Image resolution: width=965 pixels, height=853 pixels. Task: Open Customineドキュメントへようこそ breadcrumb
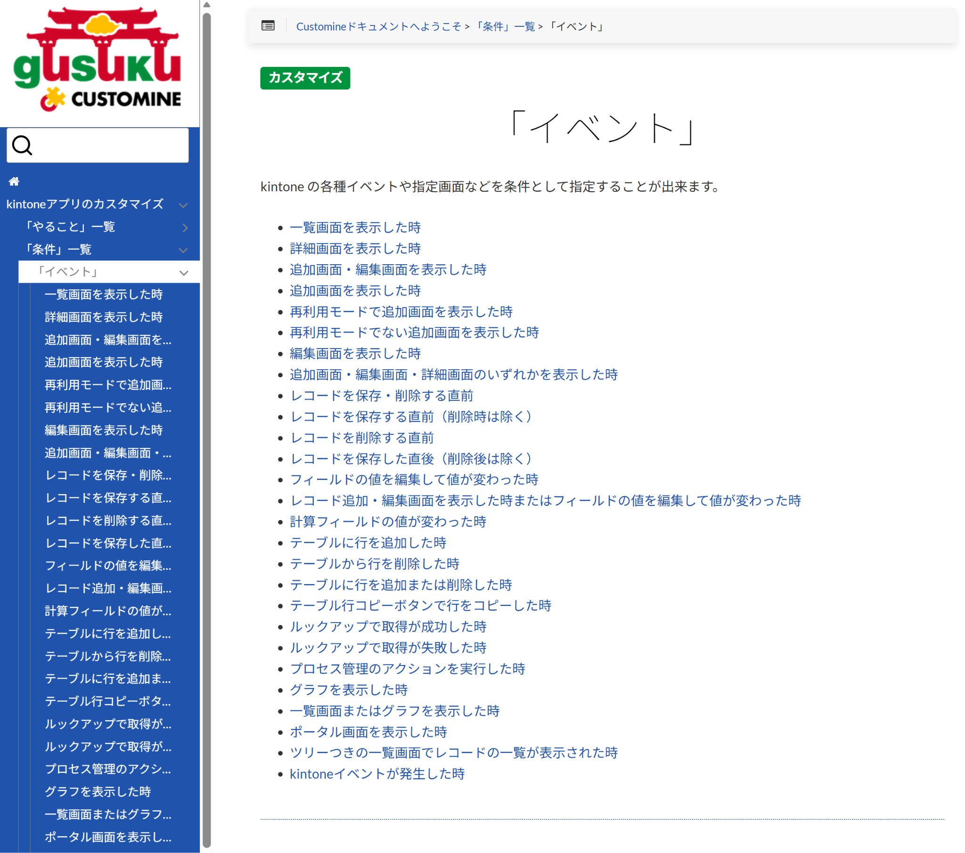(378, 26)
